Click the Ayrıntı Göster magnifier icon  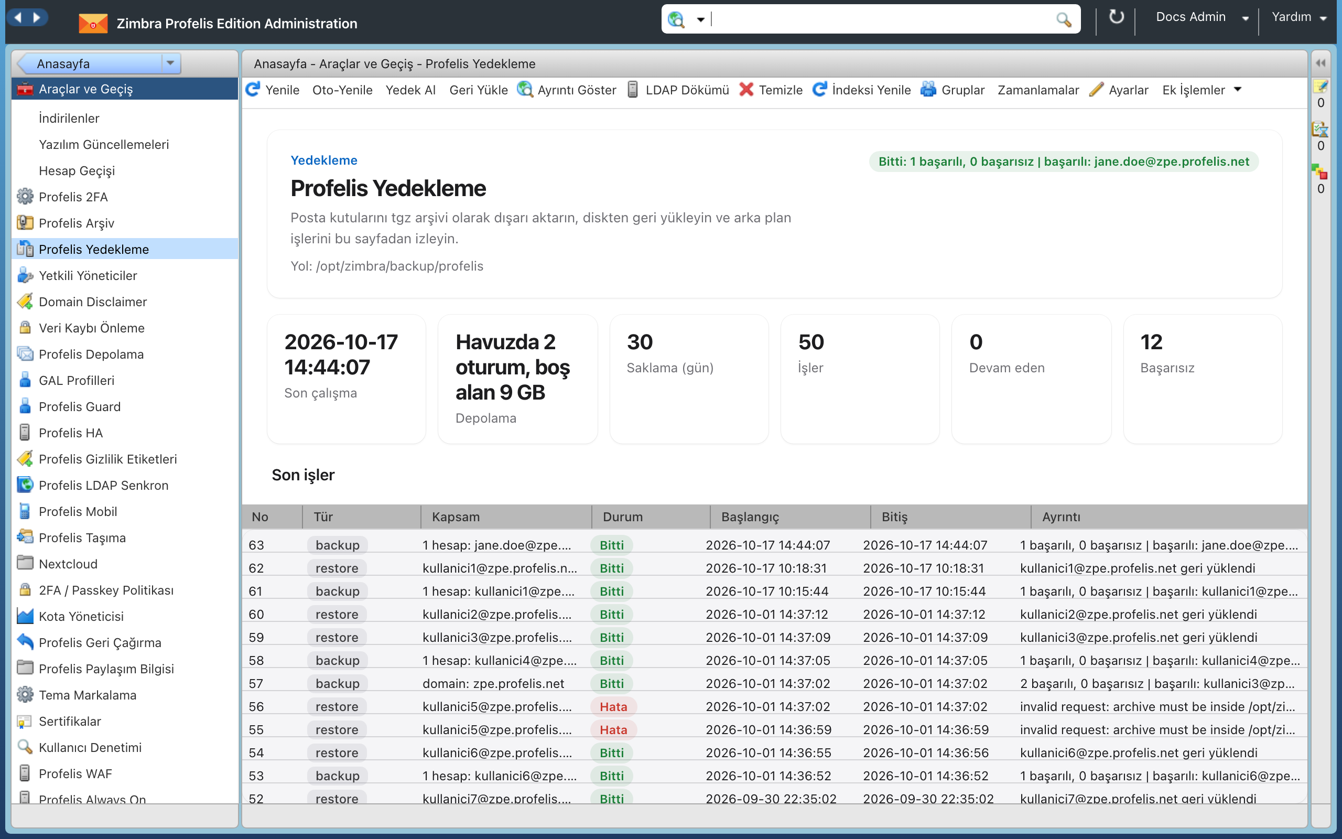pyautogui.click(x=525, y=89)
